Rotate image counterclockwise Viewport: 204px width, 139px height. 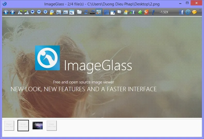pyautogui.click(x=20, y=12)
